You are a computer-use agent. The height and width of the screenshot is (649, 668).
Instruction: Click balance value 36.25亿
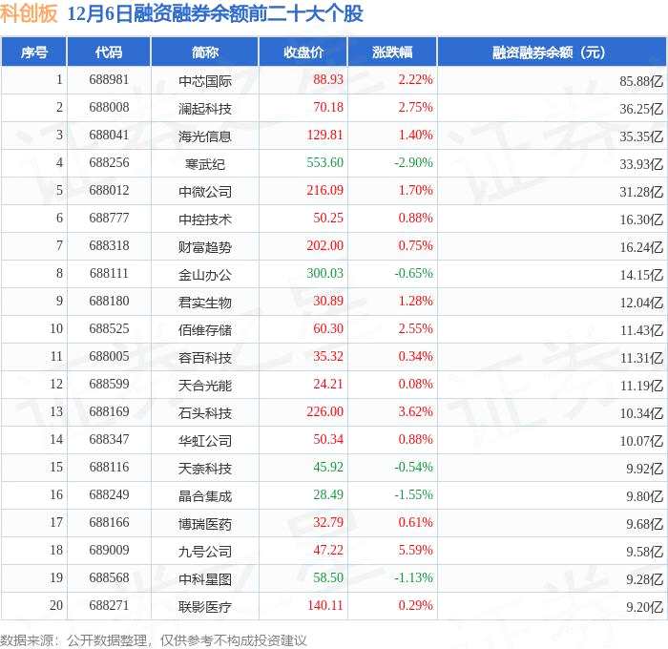pos(641,109)
